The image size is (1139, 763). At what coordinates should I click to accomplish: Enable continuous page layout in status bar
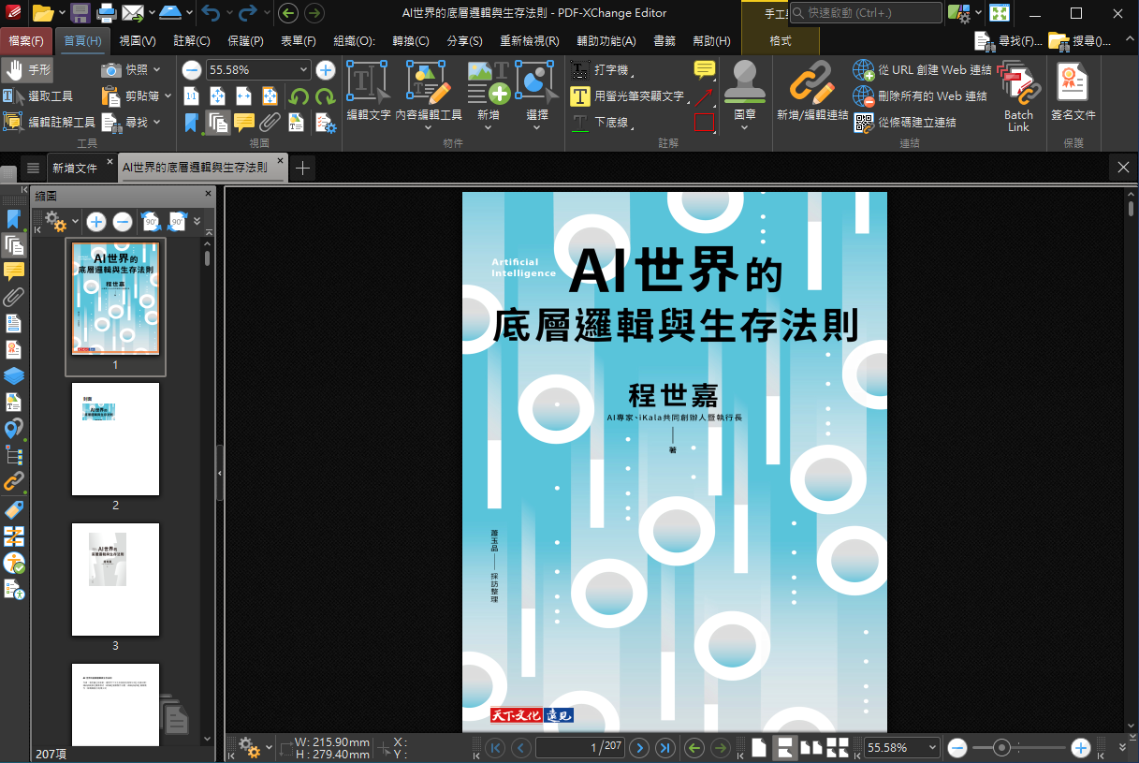point(785,747)
